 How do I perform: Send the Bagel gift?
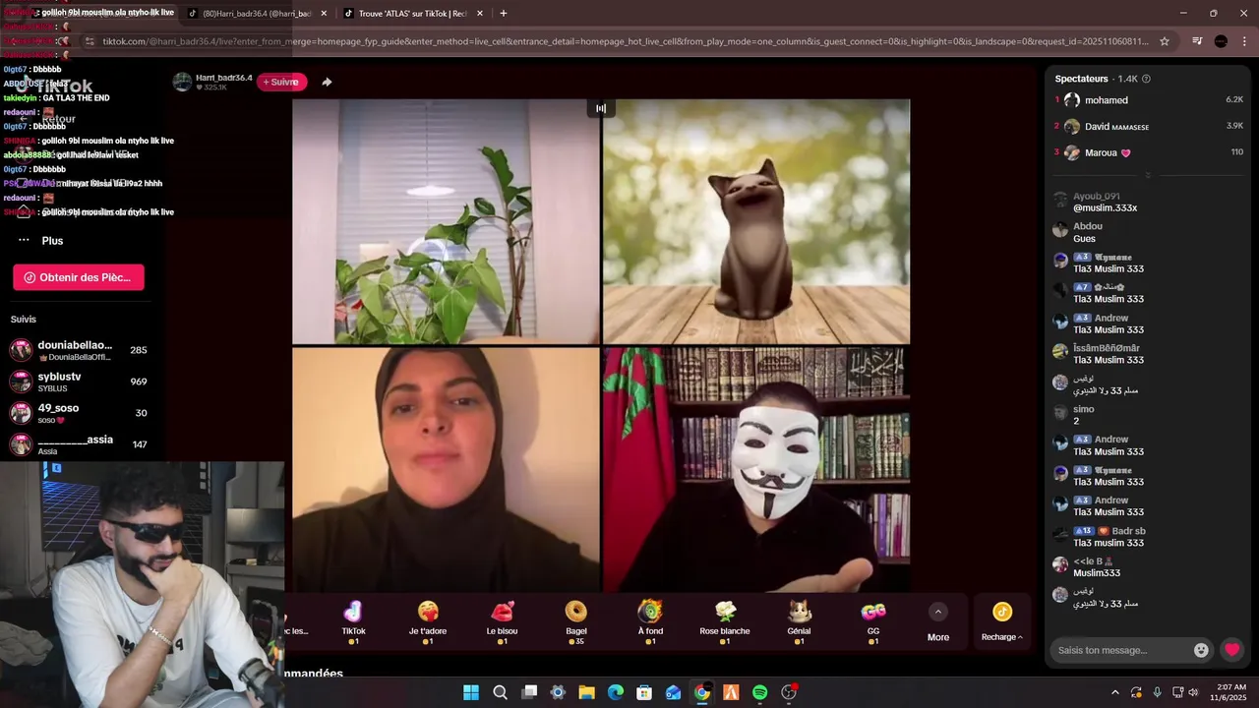tap(575, 622)
